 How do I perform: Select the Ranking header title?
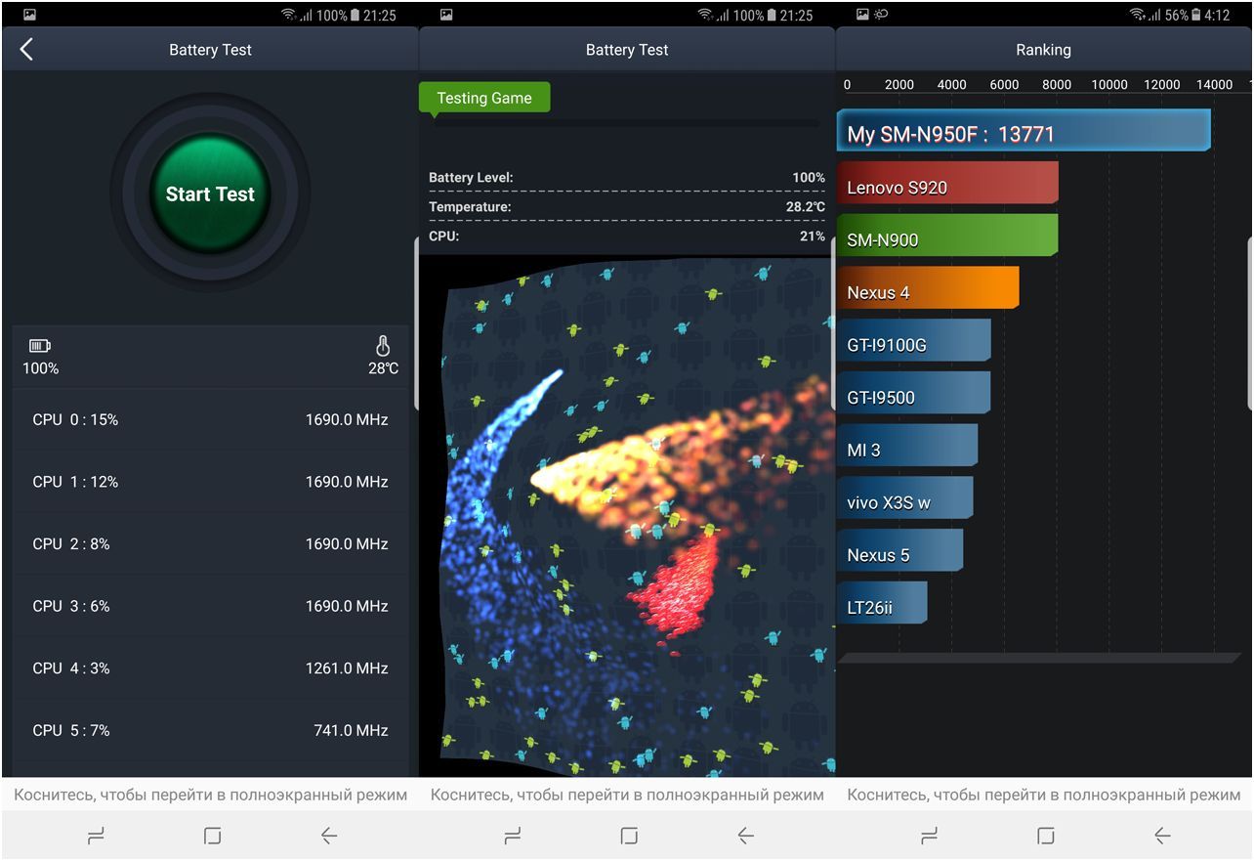1043,50
